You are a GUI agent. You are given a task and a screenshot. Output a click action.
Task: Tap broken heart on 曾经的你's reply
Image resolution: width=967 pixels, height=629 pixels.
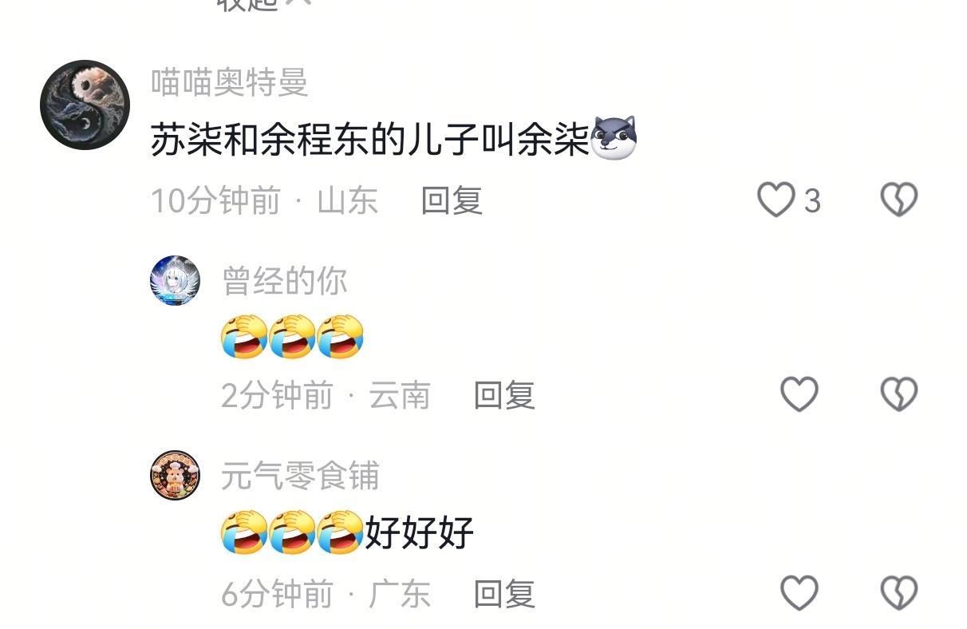(x=899, y=394)
